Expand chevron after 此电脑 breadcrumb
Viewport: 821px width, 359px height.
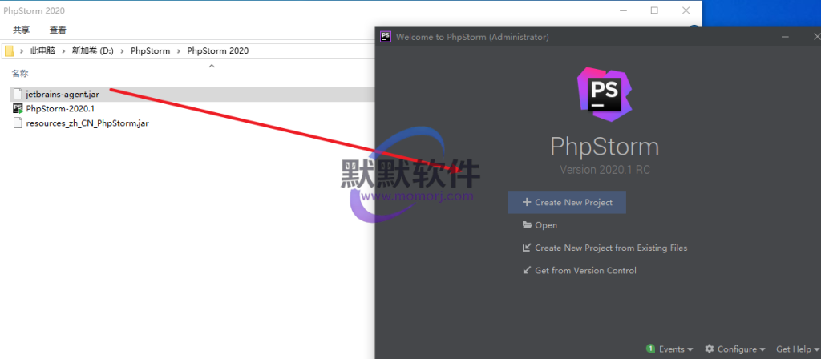pyautogui.click(x=63, y=50)
